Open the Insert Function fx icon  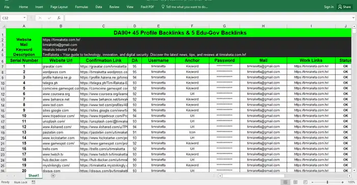(59, 18)
